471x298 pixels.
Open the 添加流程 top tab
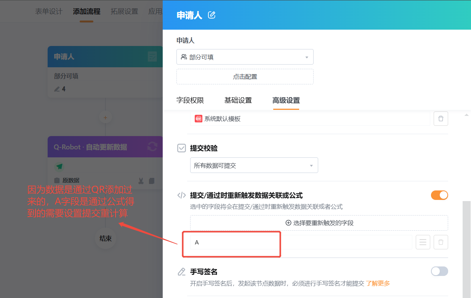click(x=87, y=11)
